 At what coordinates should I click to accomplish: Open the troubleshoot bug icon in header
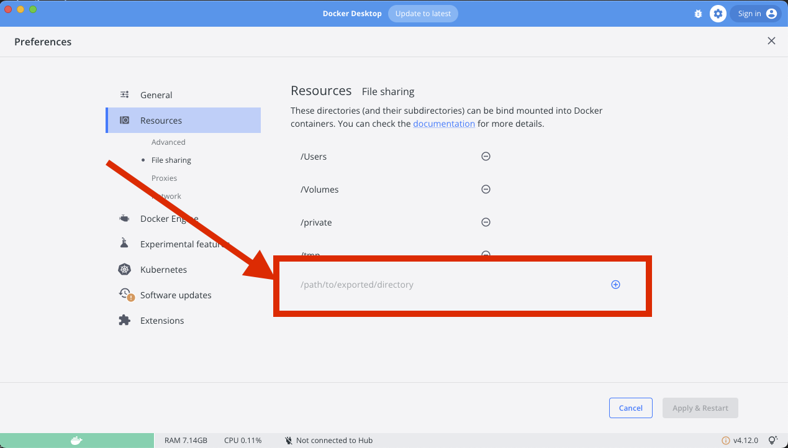[x=698, y=14]
